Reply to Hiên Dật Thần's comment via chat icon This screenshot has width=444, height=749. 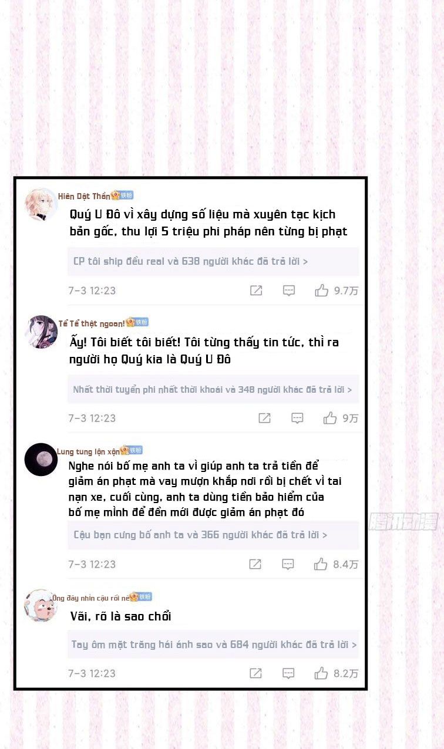pyautogui.click(x=289, y=290)
